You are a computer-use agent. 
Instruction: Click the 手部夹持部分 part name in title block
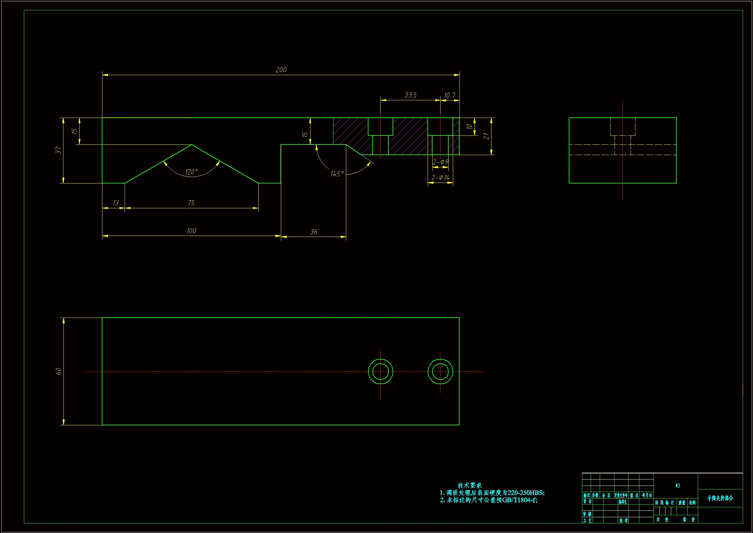[x=720, y=498]
